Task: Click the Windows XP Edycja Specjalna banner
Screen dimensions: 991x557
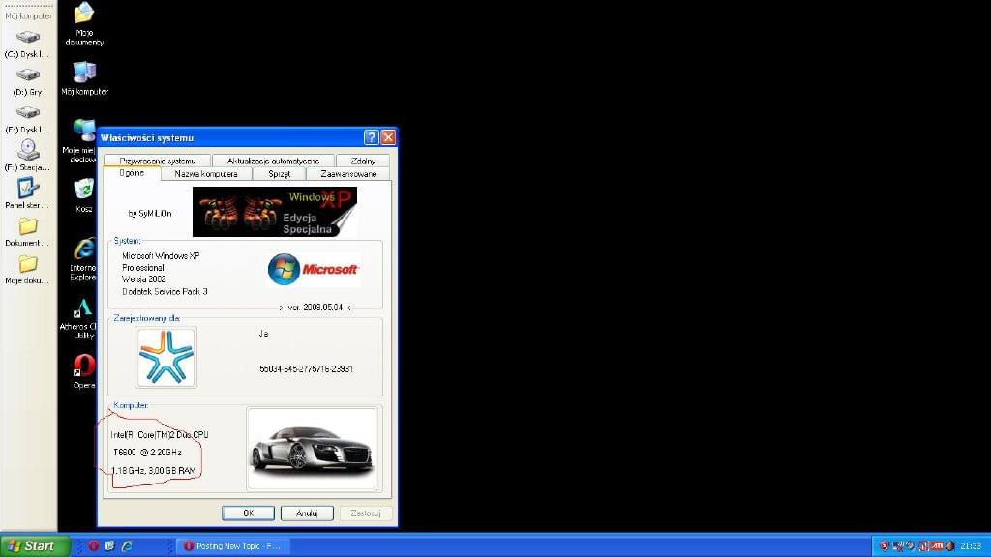Action: [x=274, y=212]
